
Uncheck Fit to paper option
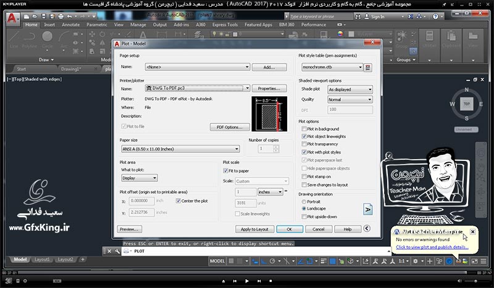(x=225, y=171)
